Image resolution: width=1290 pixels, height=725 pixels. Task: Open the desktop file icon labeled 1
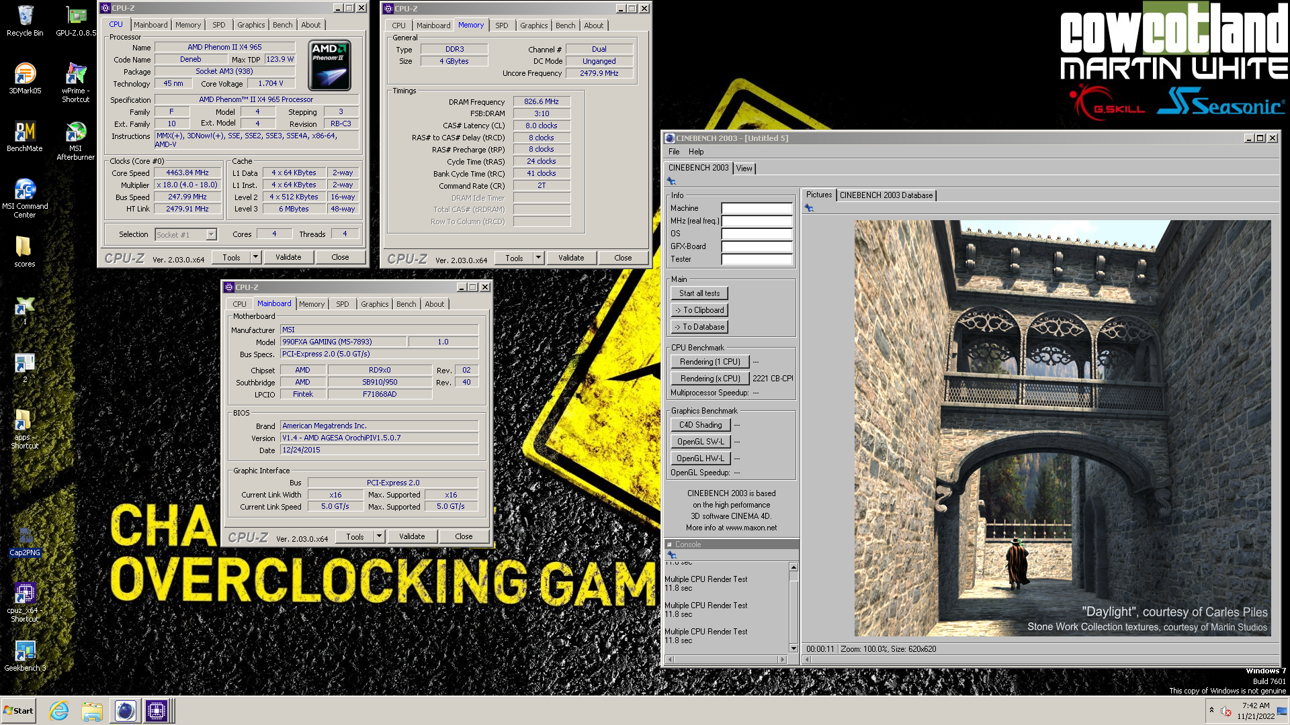[x=25, y=310]
